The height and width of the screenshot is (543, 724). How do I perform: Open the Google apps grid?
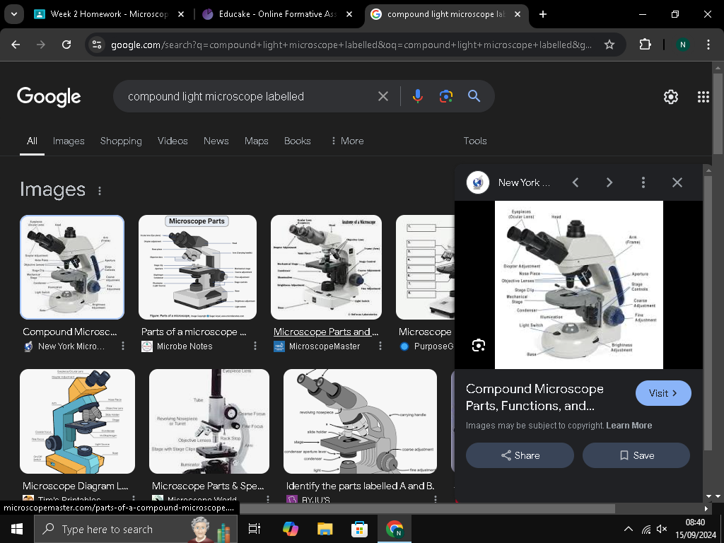tap(703, 96)
